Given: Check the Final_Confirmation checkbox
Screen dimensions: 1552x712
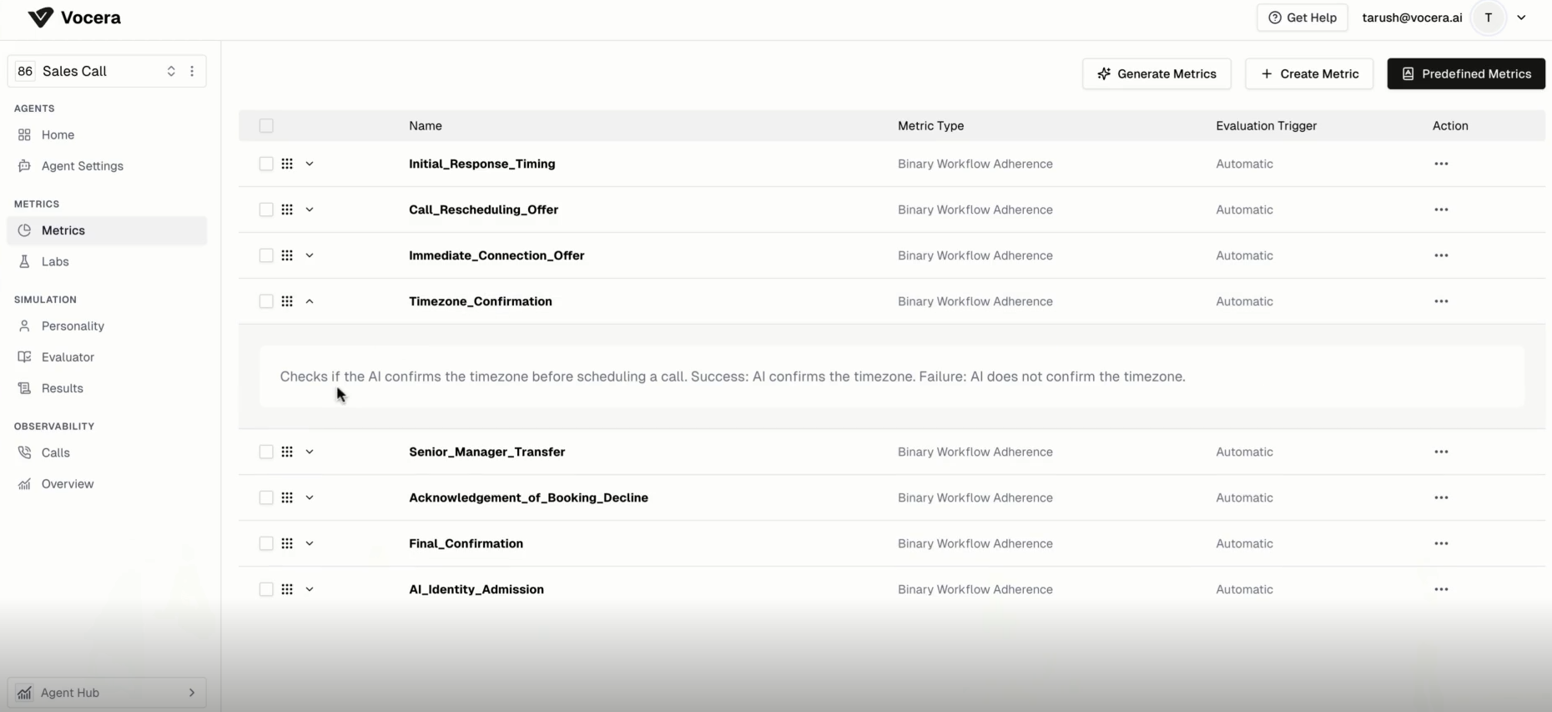Looking at the screenshot, I should [266, 543].
